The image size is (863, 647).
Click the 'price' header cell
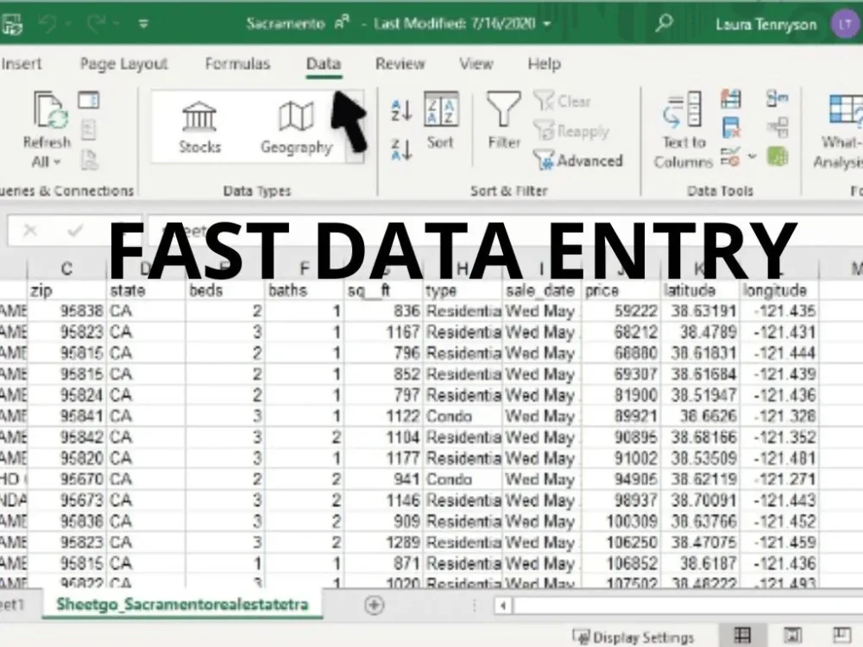620,290
